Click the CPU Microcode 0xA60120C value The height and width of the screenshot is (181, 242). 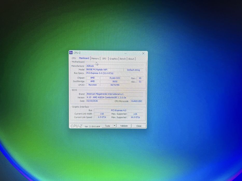point(137,101)
